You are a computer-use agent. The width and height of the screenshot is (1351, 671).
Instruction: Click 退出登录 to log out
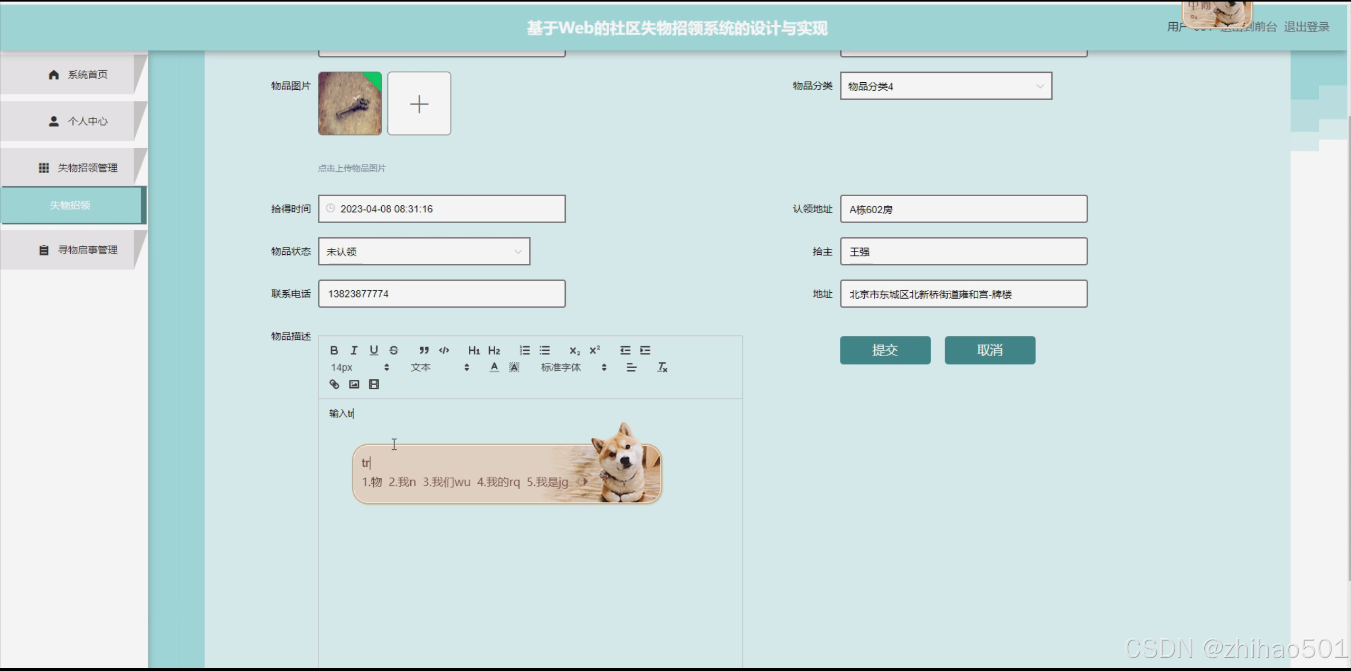[1306, 27]
